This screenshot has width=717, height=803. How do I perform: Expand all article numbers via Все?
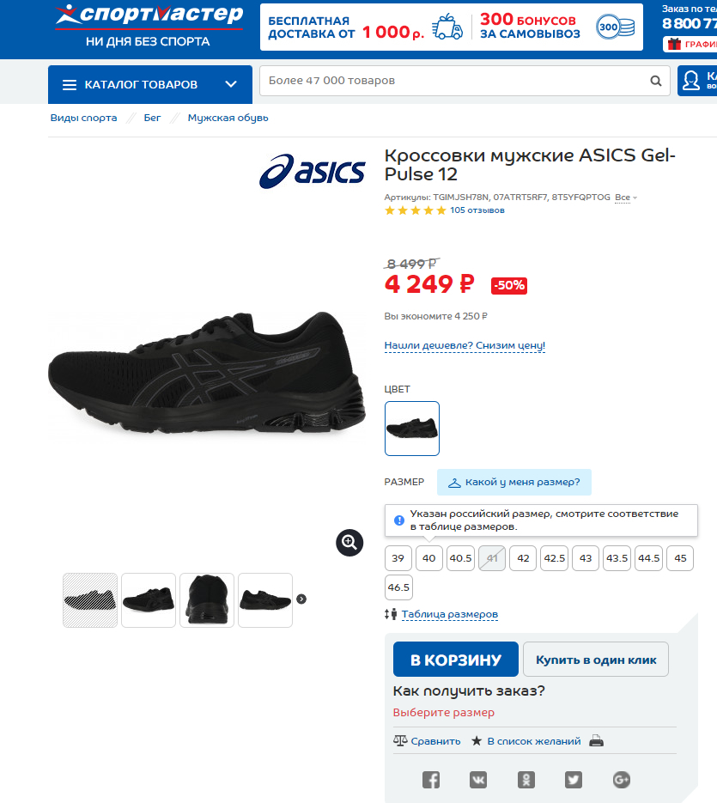(625, 198)
